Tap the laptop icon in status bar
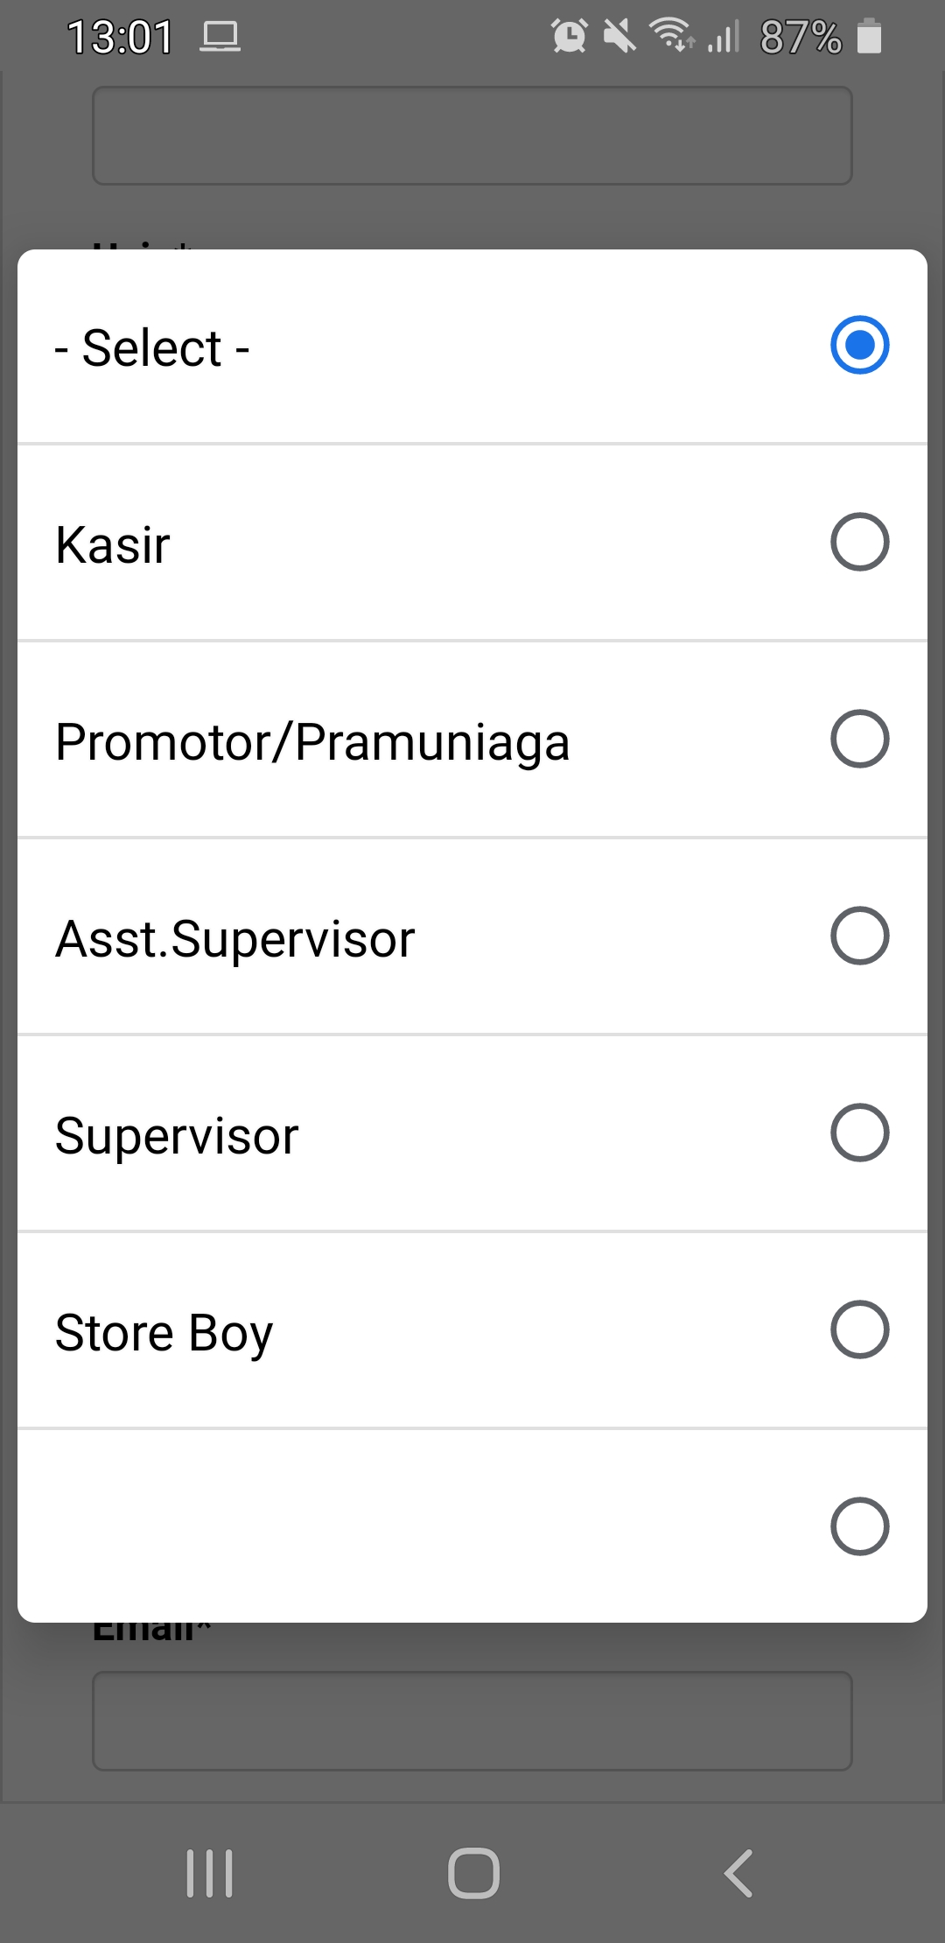945x1943 pixels. [x=220, y=37]
